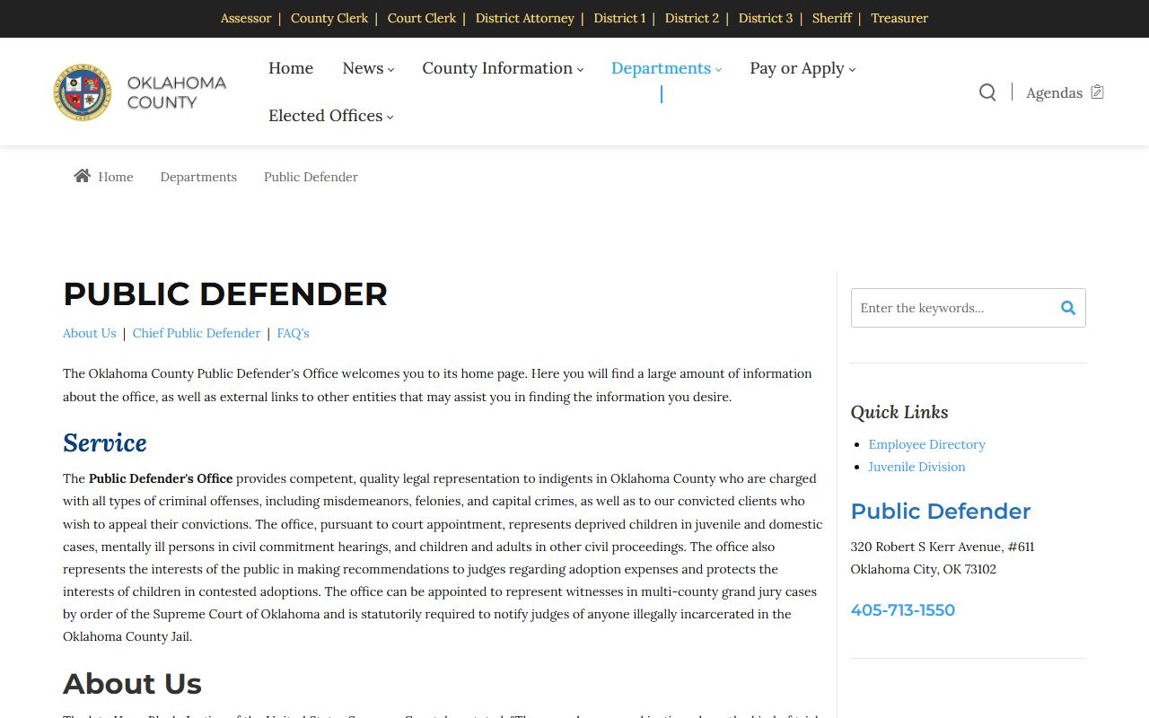Visit the Treasurer link
The image size is (1149, 718).
[899, 18]
